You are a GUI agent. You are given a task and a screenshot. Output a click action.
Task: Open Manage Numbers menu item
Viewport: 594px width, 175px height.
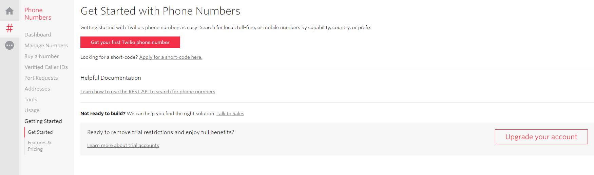pos(46,45)
